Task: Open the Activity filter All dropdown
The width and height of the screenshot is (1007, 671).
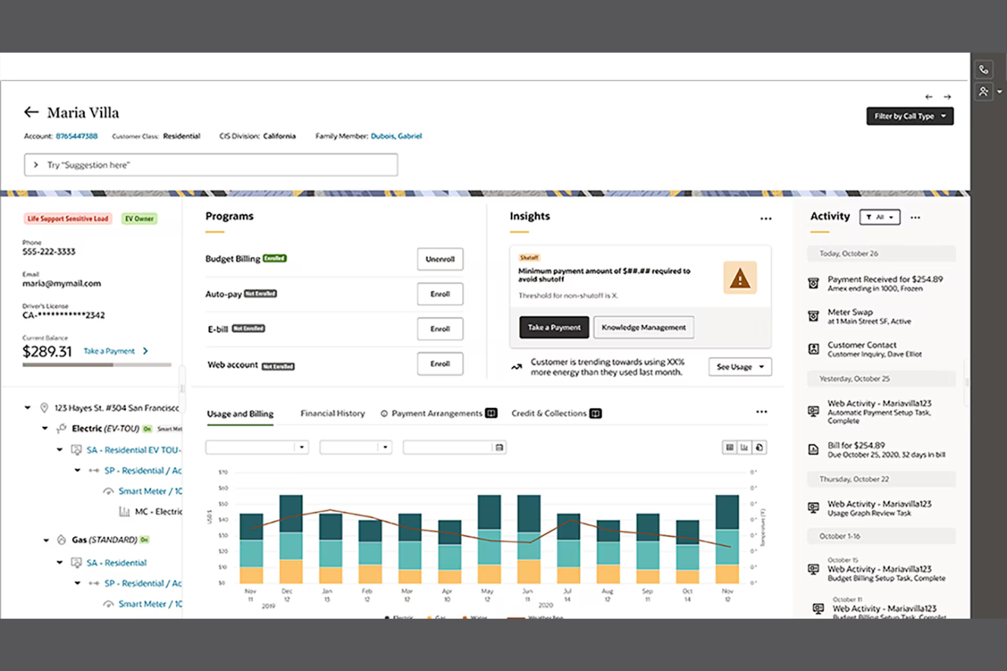Action: [879, 217]
